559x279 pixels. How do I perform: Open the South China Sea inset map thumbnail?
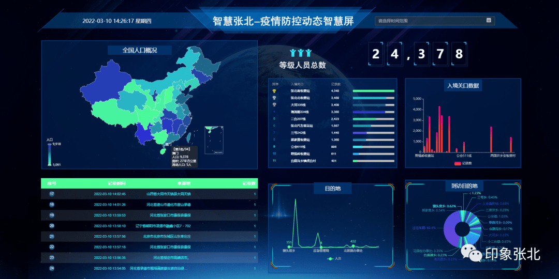(x=214, y=140)
